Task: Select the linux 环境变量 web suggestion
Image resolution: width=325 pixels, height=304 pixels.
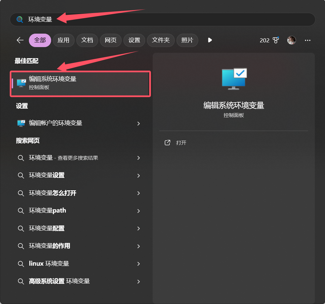Action: click(79, 264)
